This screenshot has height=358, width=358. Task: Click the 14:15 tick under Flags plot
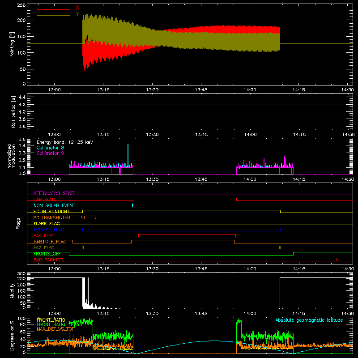click(x=298, y=269)
